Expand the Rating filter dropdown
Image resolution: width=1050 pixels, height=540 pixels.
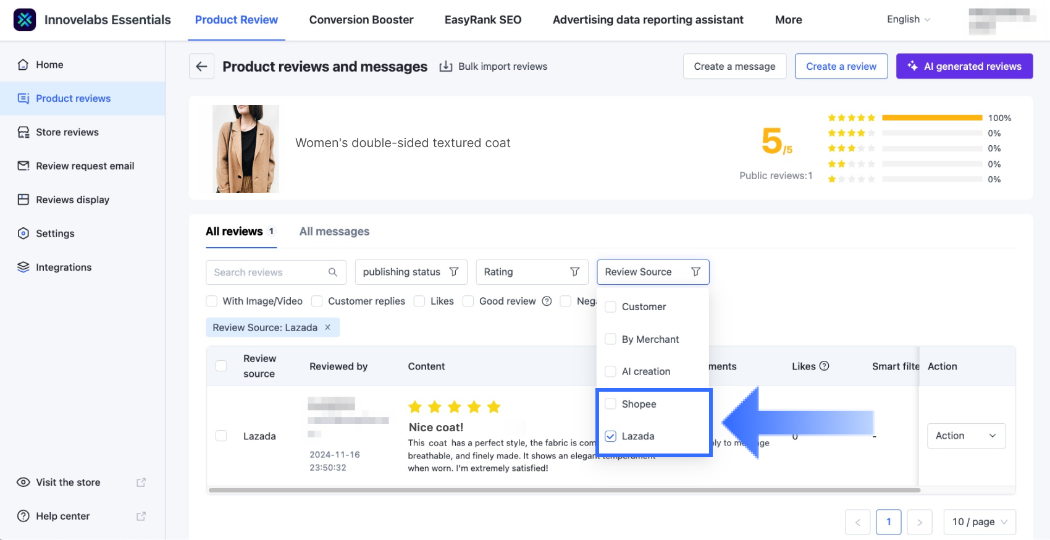coord(531,272)
